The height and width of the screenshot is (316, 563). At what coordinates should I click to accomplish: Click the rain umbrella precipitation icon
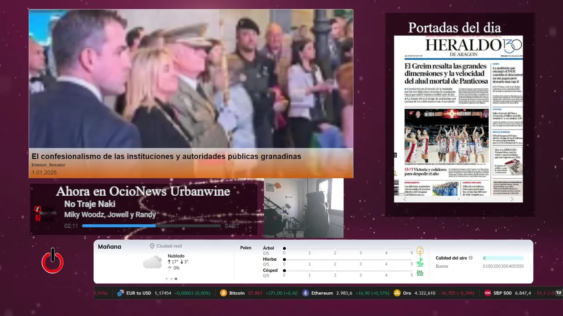click(x=170, y=268)
